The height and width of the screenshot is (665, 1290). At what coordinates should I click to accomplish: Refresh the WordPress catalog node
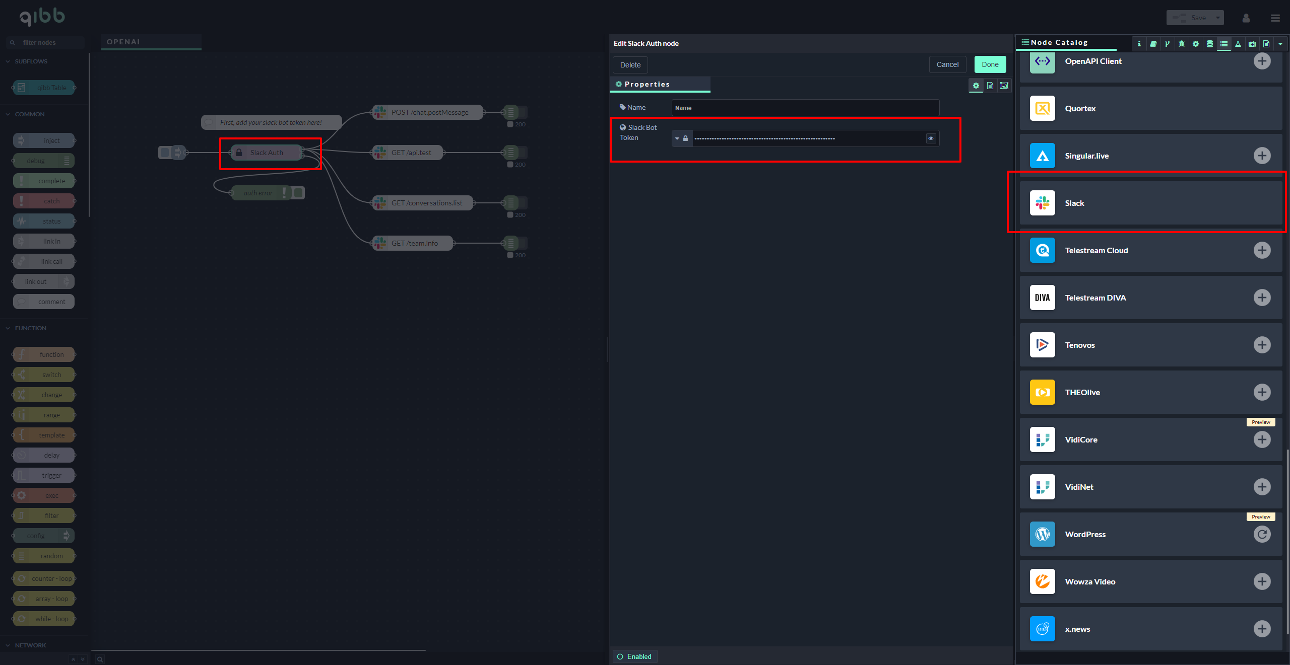pyautogui.click(x=1262, y=534)
